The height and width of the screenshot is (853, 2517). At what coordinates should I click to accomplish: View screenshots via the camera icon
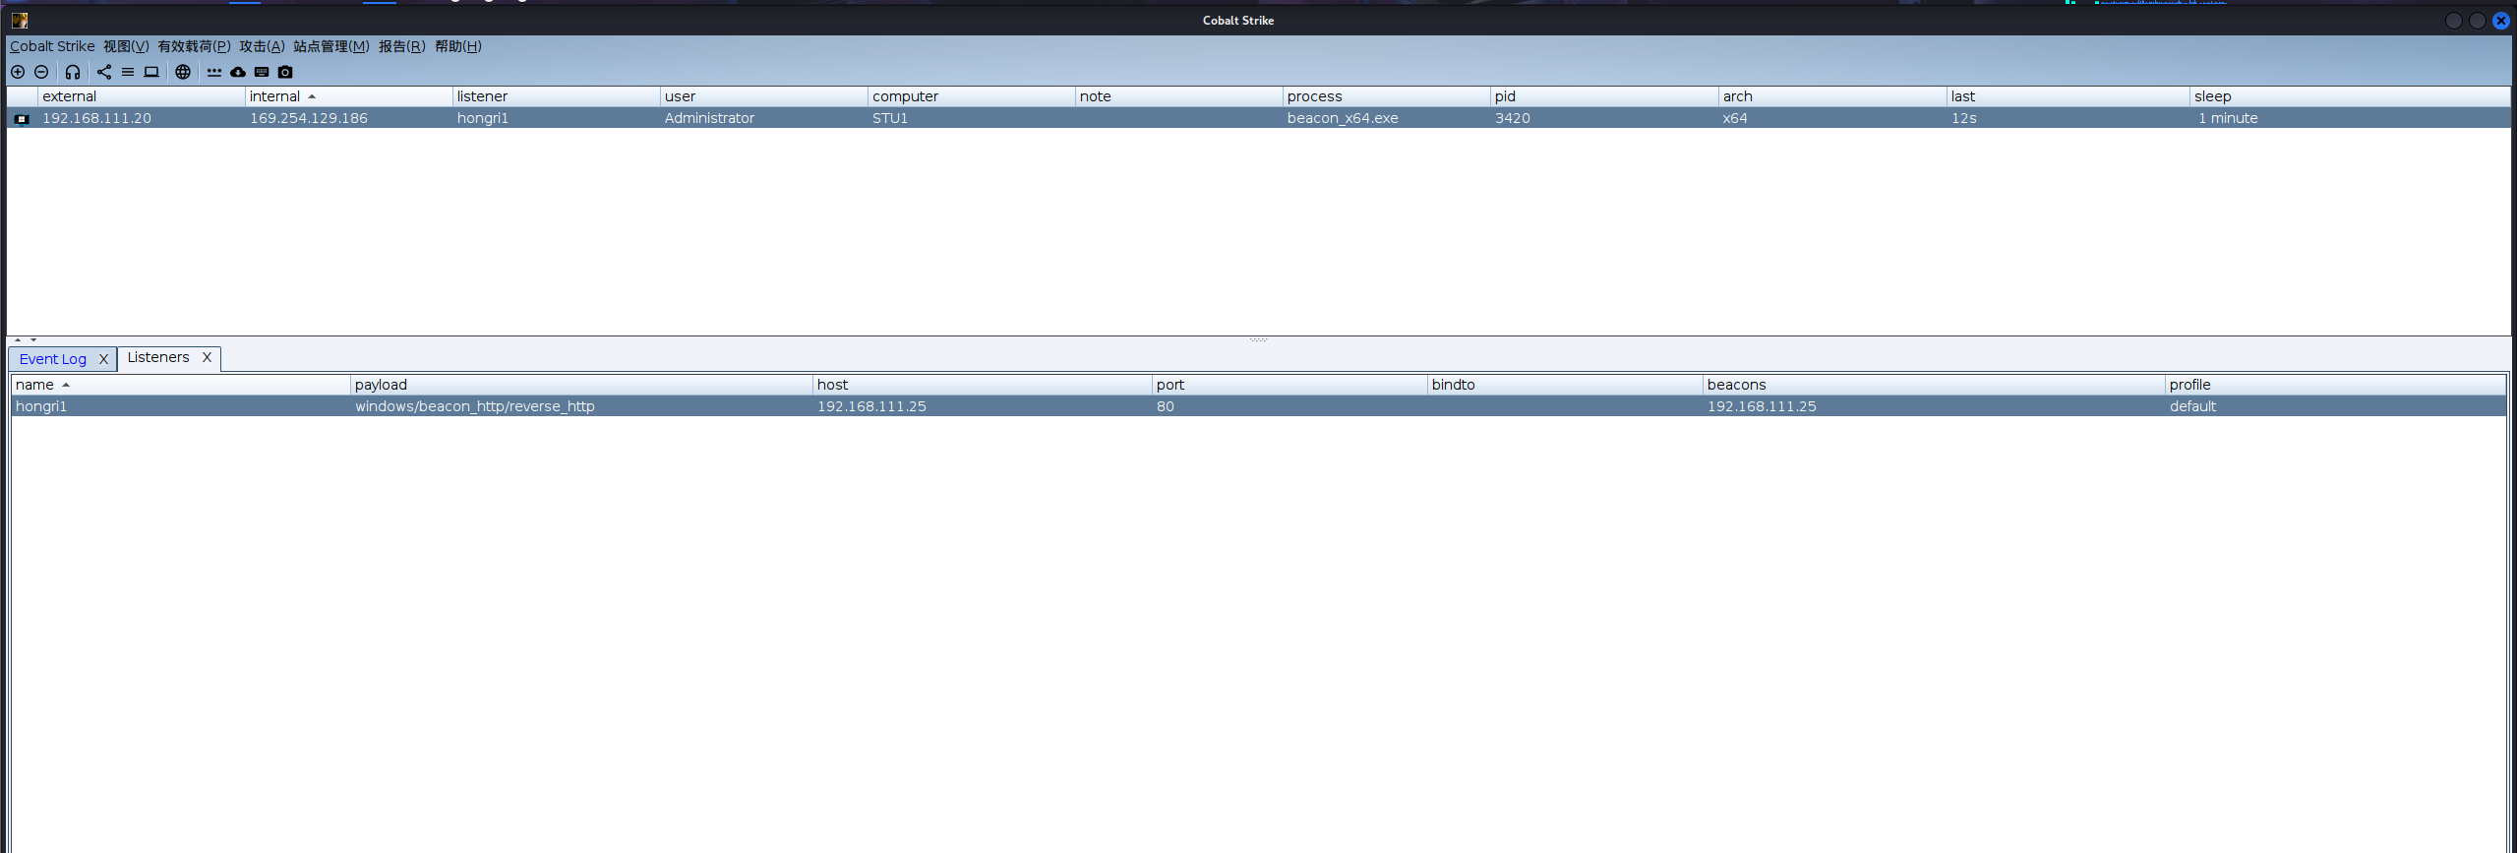(x=285, y=72)
